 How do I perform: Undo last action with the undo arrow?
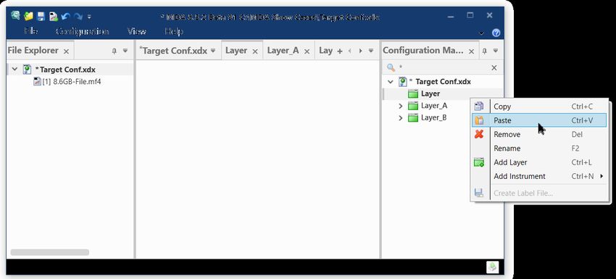[x=66, y=16]
